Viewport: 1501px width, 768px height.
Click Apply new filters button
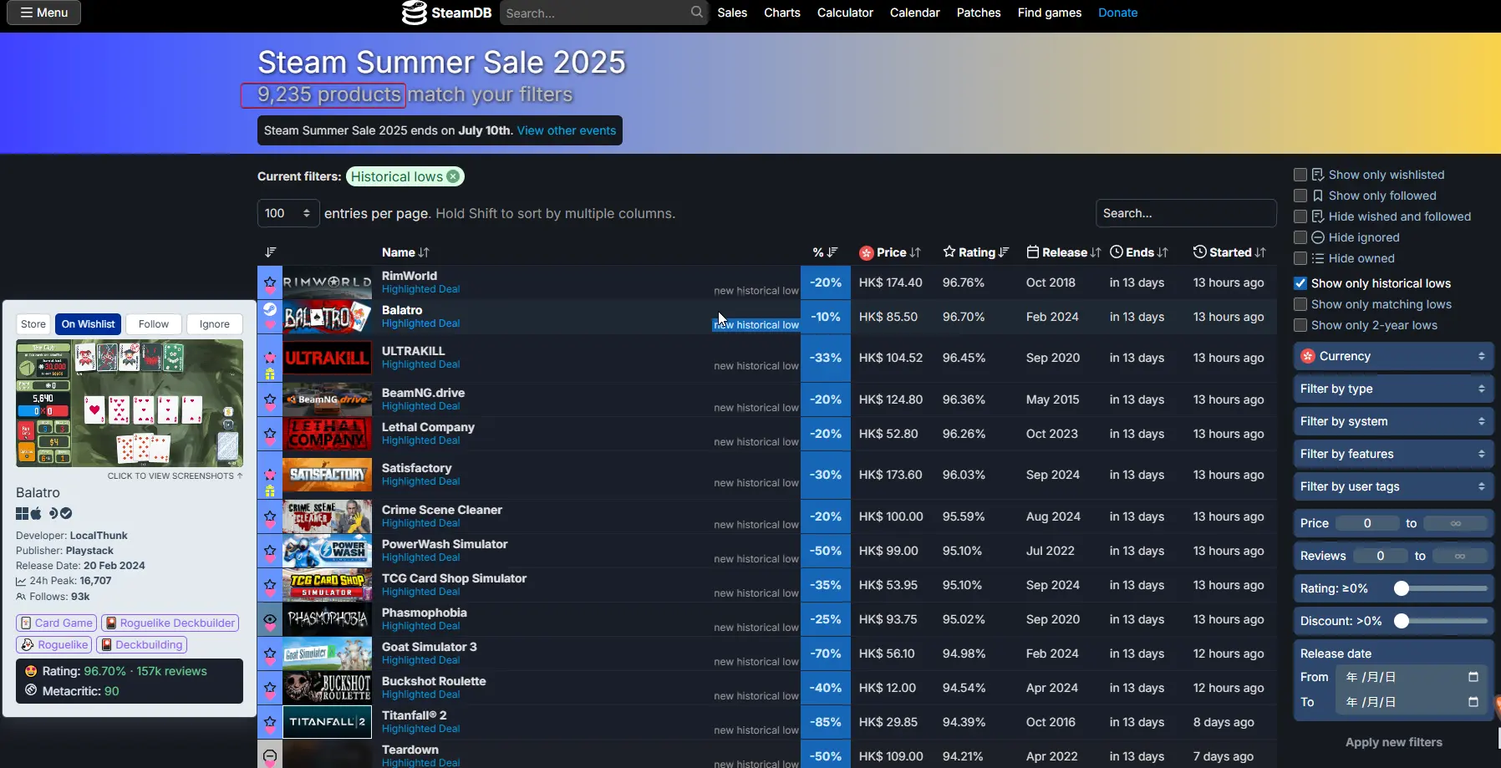tap(1393, 742)
